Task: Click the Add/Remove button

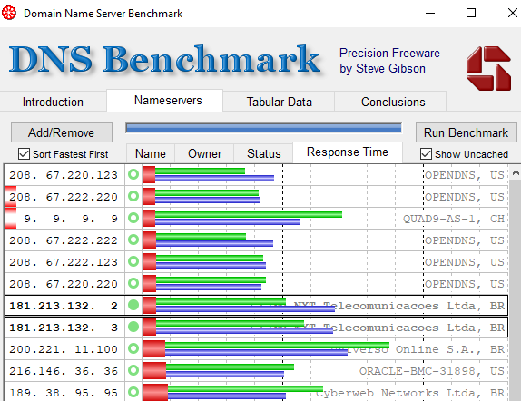Action: (x=62, y=132)
